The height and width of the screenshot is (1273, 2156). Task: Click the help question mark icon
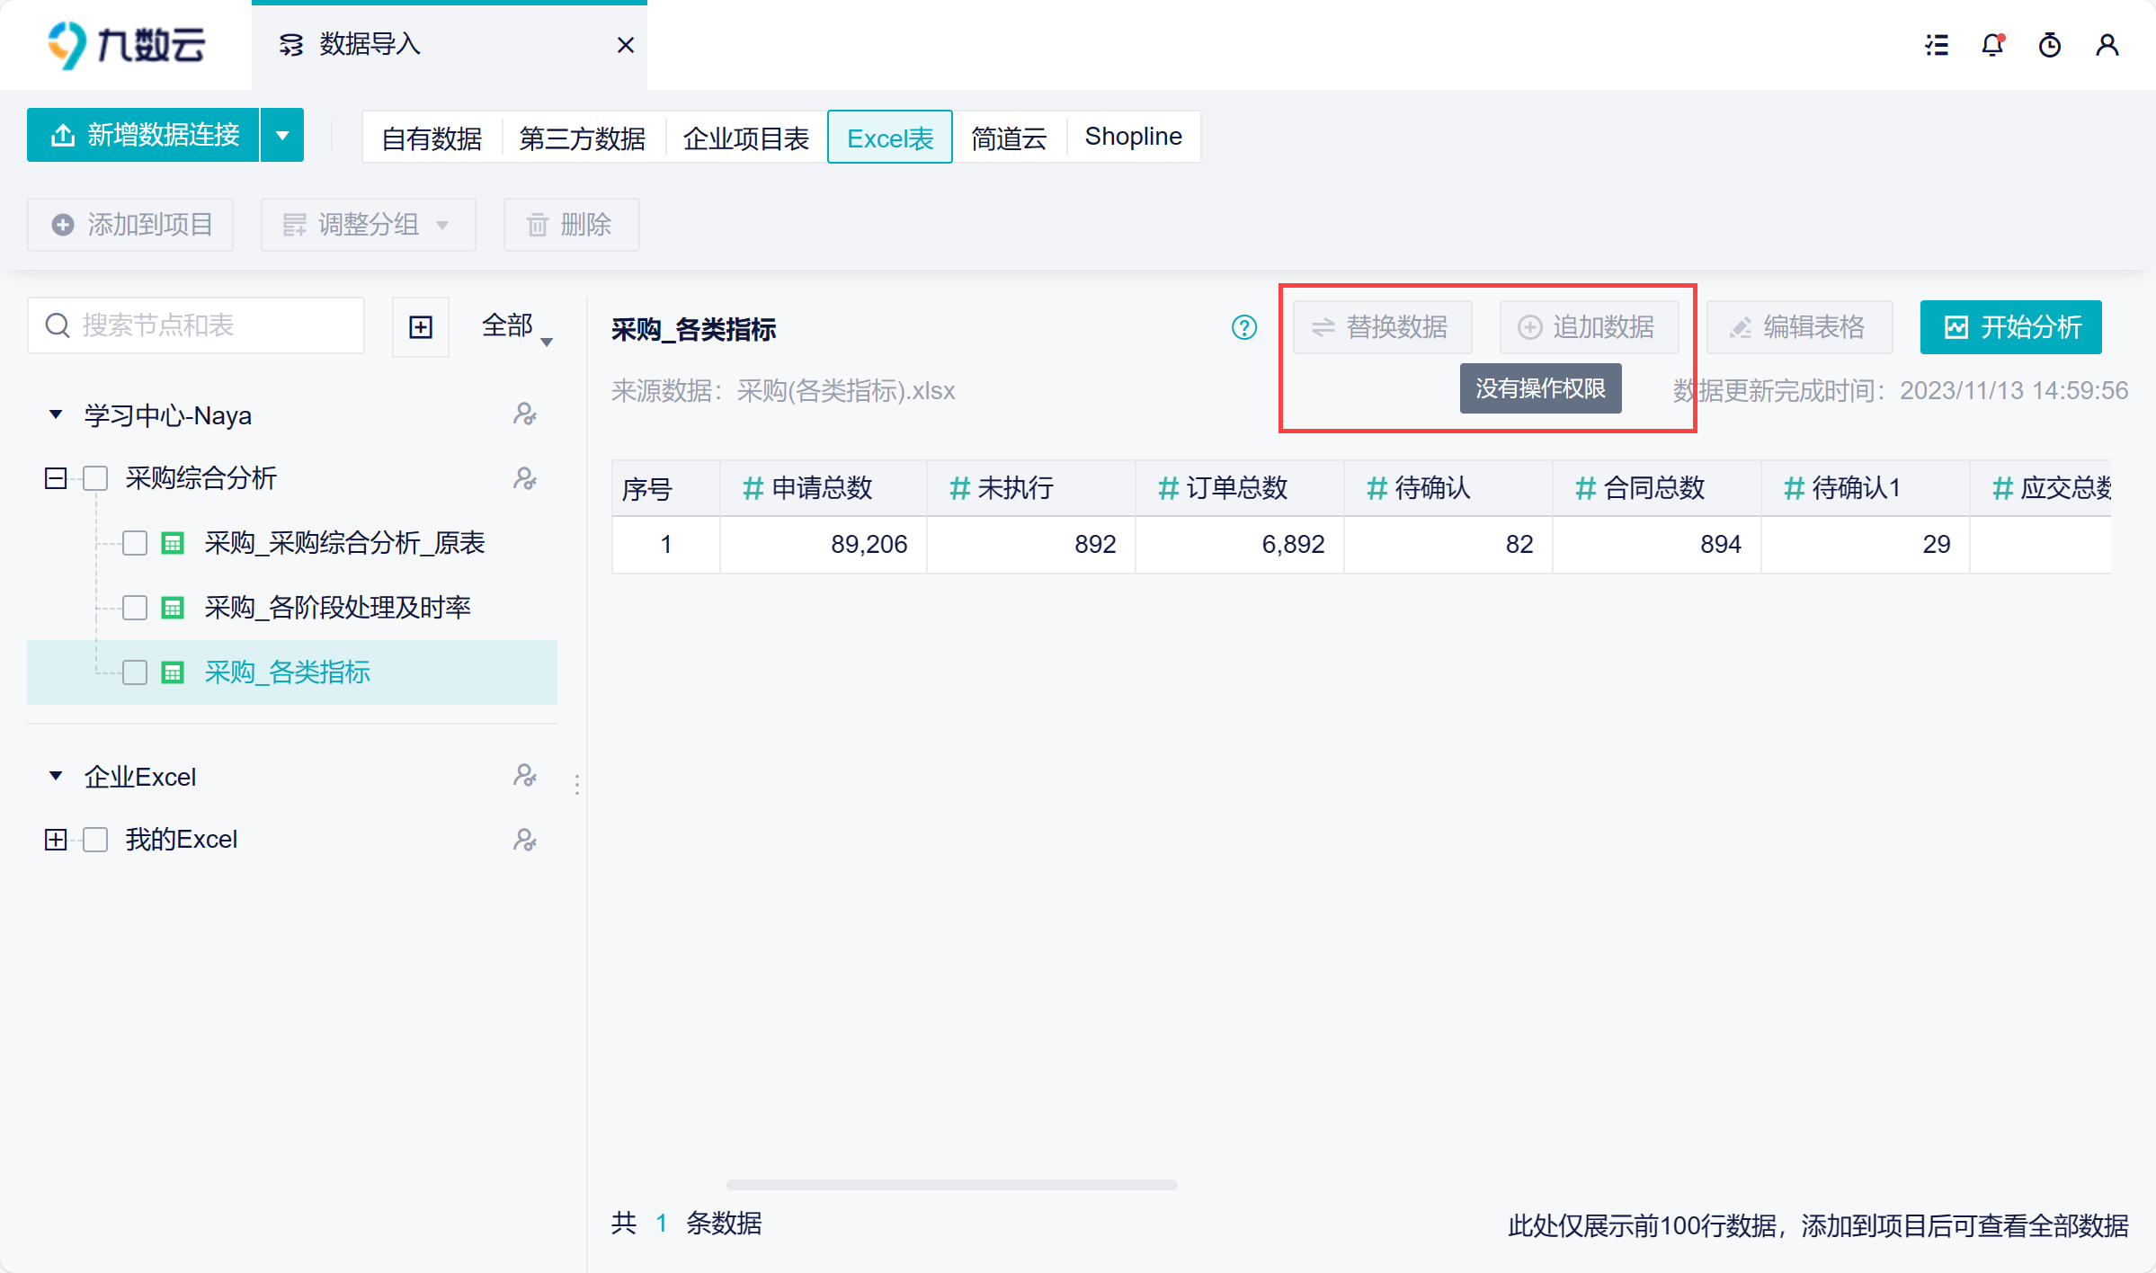click(x=1243, y=327)
